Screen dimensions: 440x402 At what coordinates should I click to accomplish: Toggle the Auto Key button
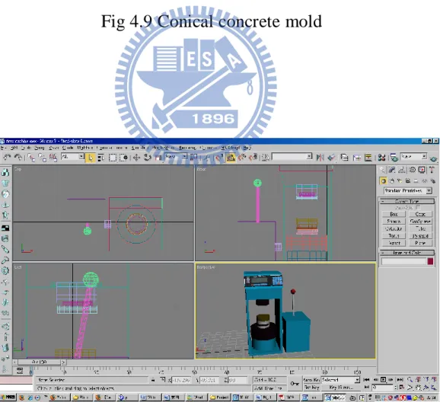(311, 380)
